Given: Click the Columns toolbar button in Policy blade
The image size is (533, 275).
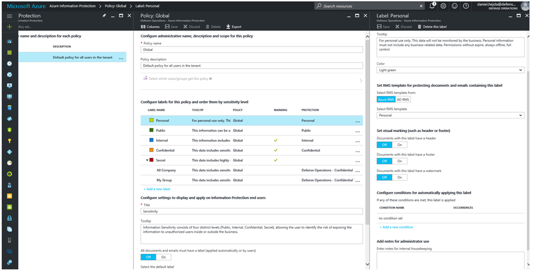Looking at the screenshot, I should click(150, 27).
